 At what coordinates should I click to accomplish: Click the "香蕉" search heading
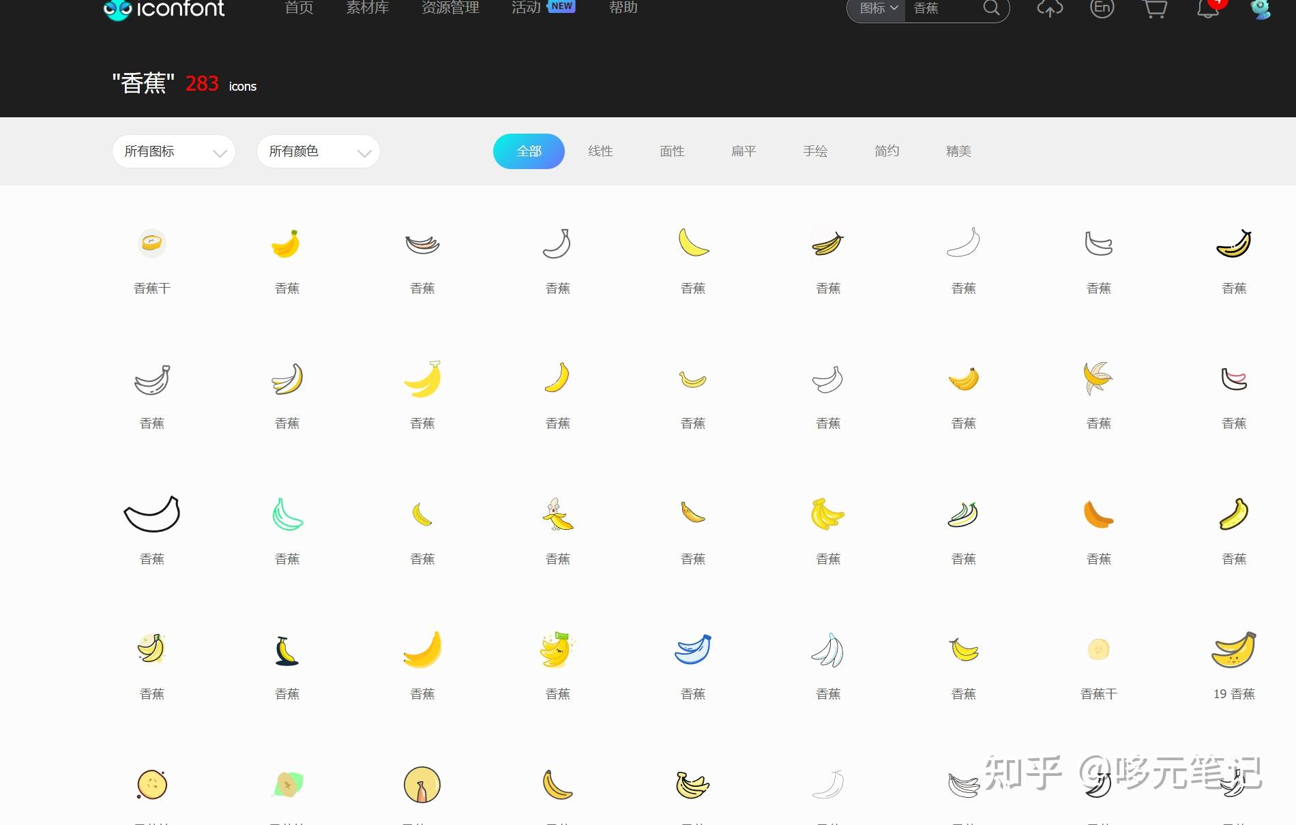point(143,83)
